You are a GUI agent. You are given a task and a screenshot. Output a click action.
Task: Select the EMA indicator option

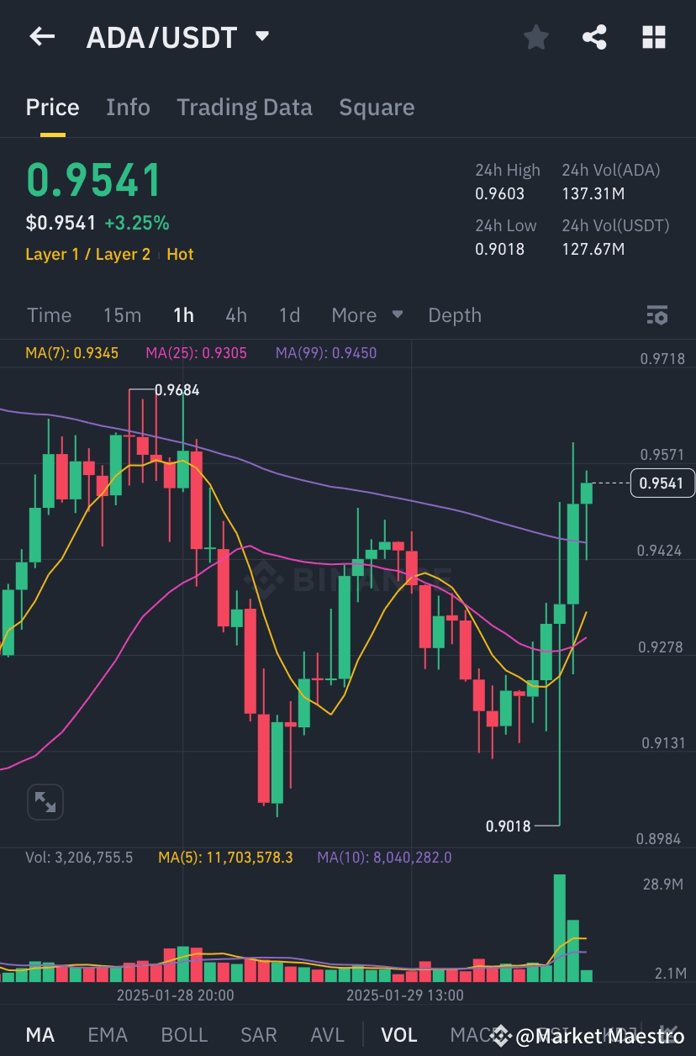(108, 1035)
